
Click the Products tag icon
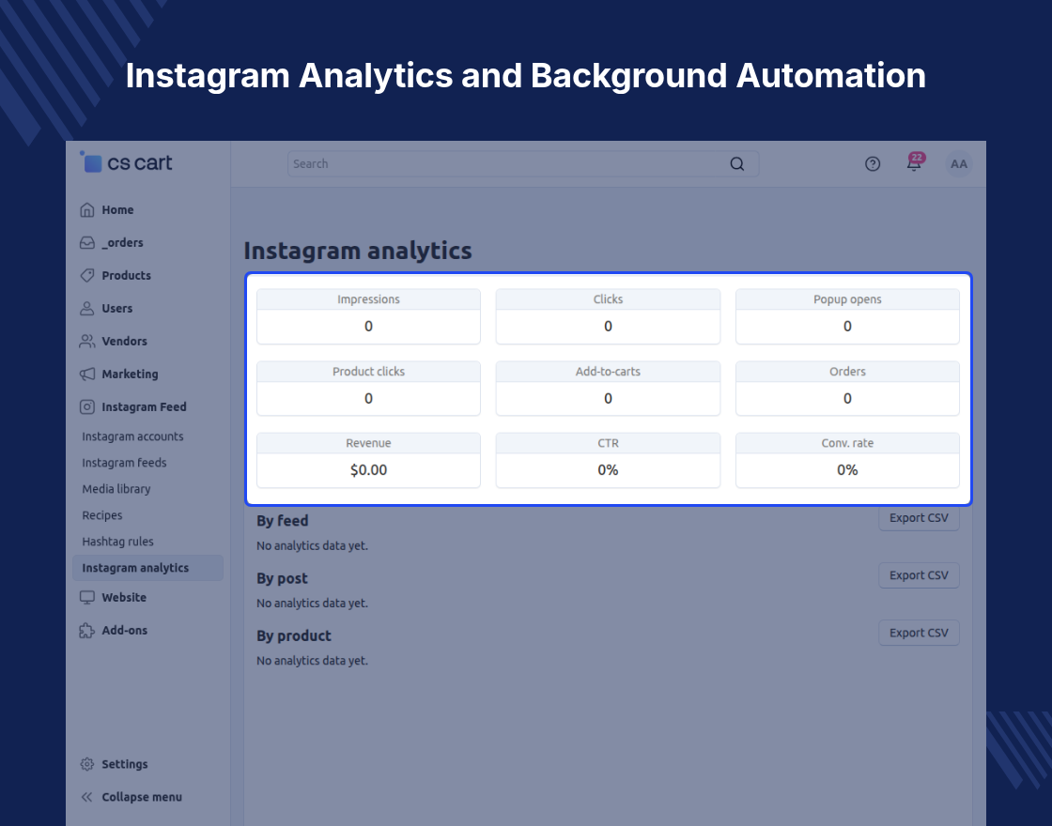(87, 276)
